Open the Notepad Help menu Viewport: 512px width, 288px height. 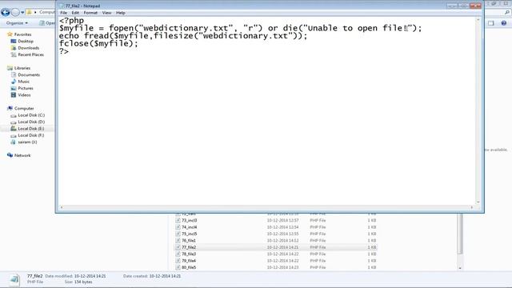pos(121,13)
